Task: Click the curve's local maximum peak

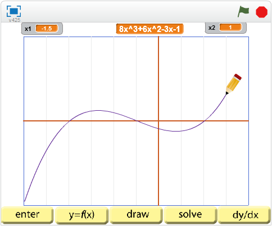Action: point(98,110)
